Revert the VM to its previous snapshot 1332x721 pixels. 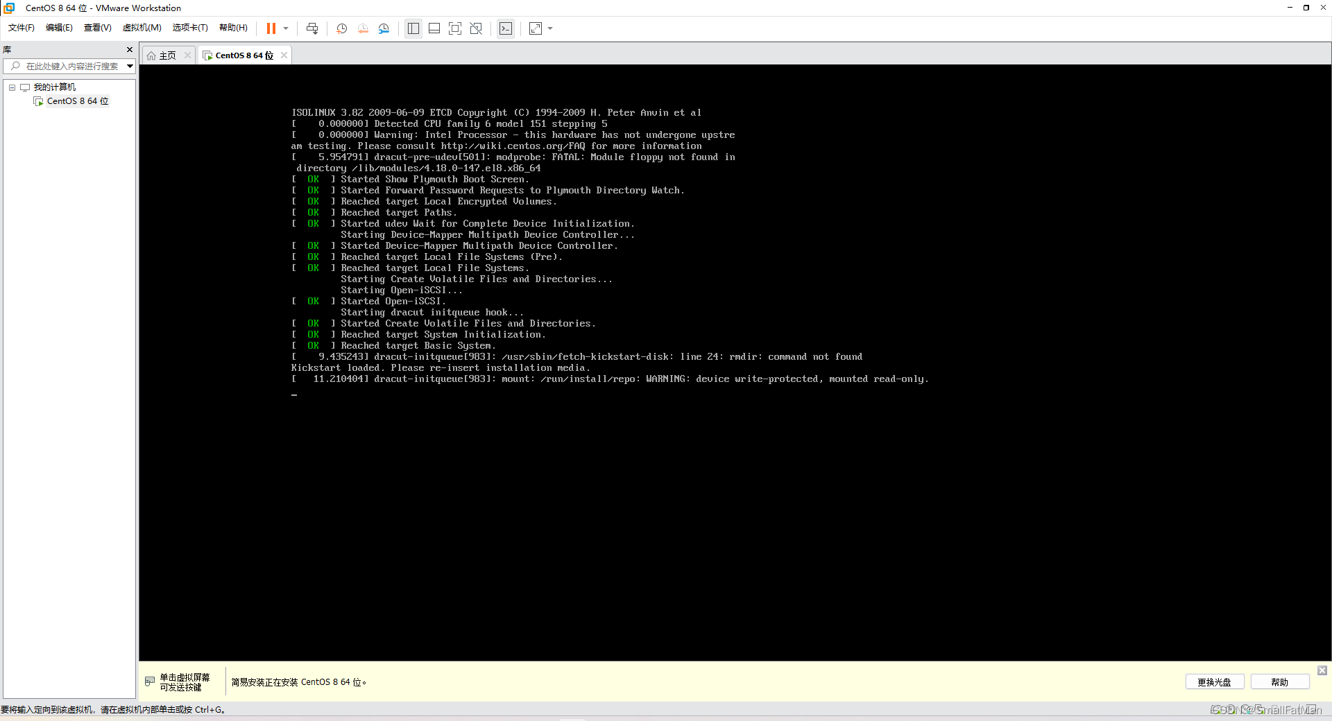pos(363,28)
